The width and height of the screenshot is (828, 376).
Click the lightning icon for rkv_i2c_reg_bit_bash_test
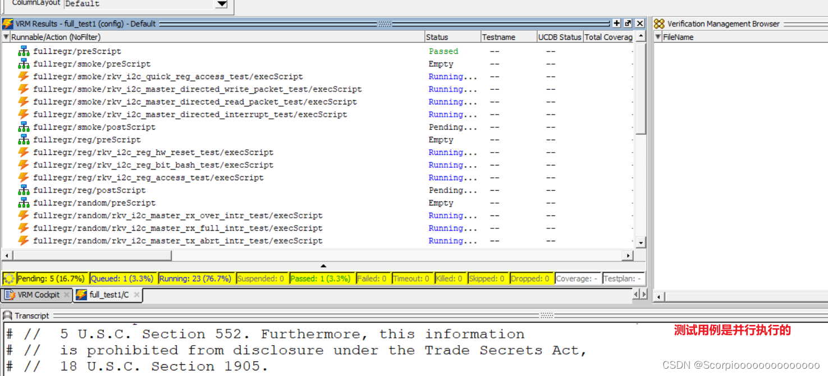click(x=24, y=165)
